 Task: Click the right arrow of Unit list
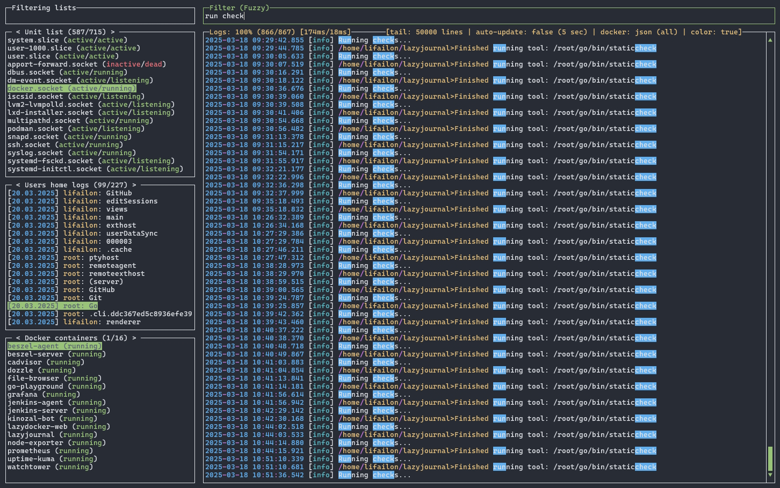pyautogui.click(x=113, y=32)
